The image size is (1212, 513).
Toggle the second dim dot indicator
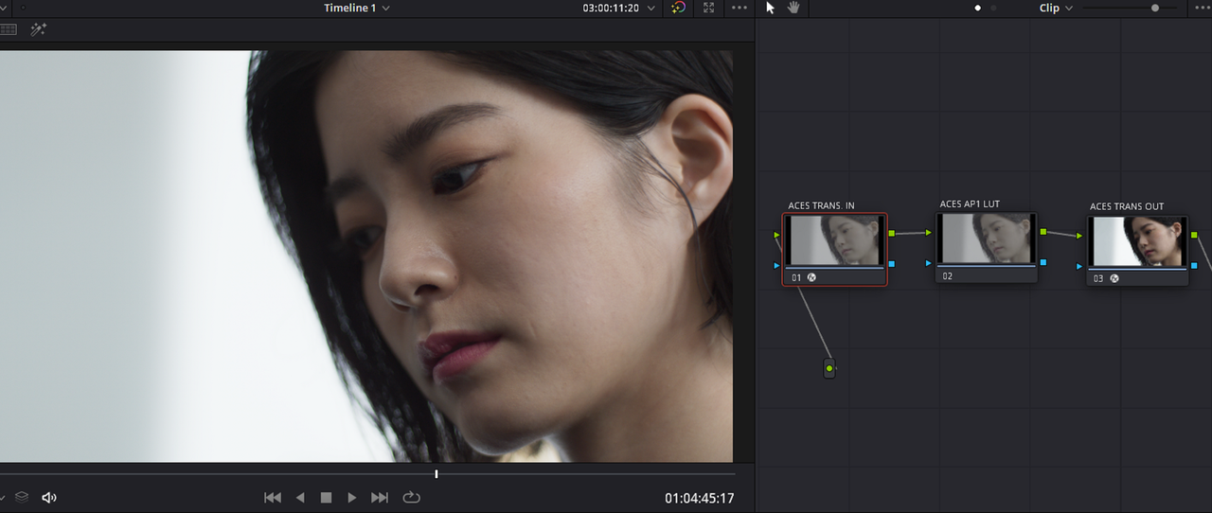[x=993, y=8]
